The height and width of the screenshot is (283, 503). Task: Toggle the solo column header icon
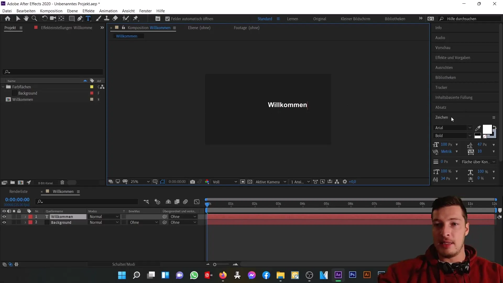14,211
